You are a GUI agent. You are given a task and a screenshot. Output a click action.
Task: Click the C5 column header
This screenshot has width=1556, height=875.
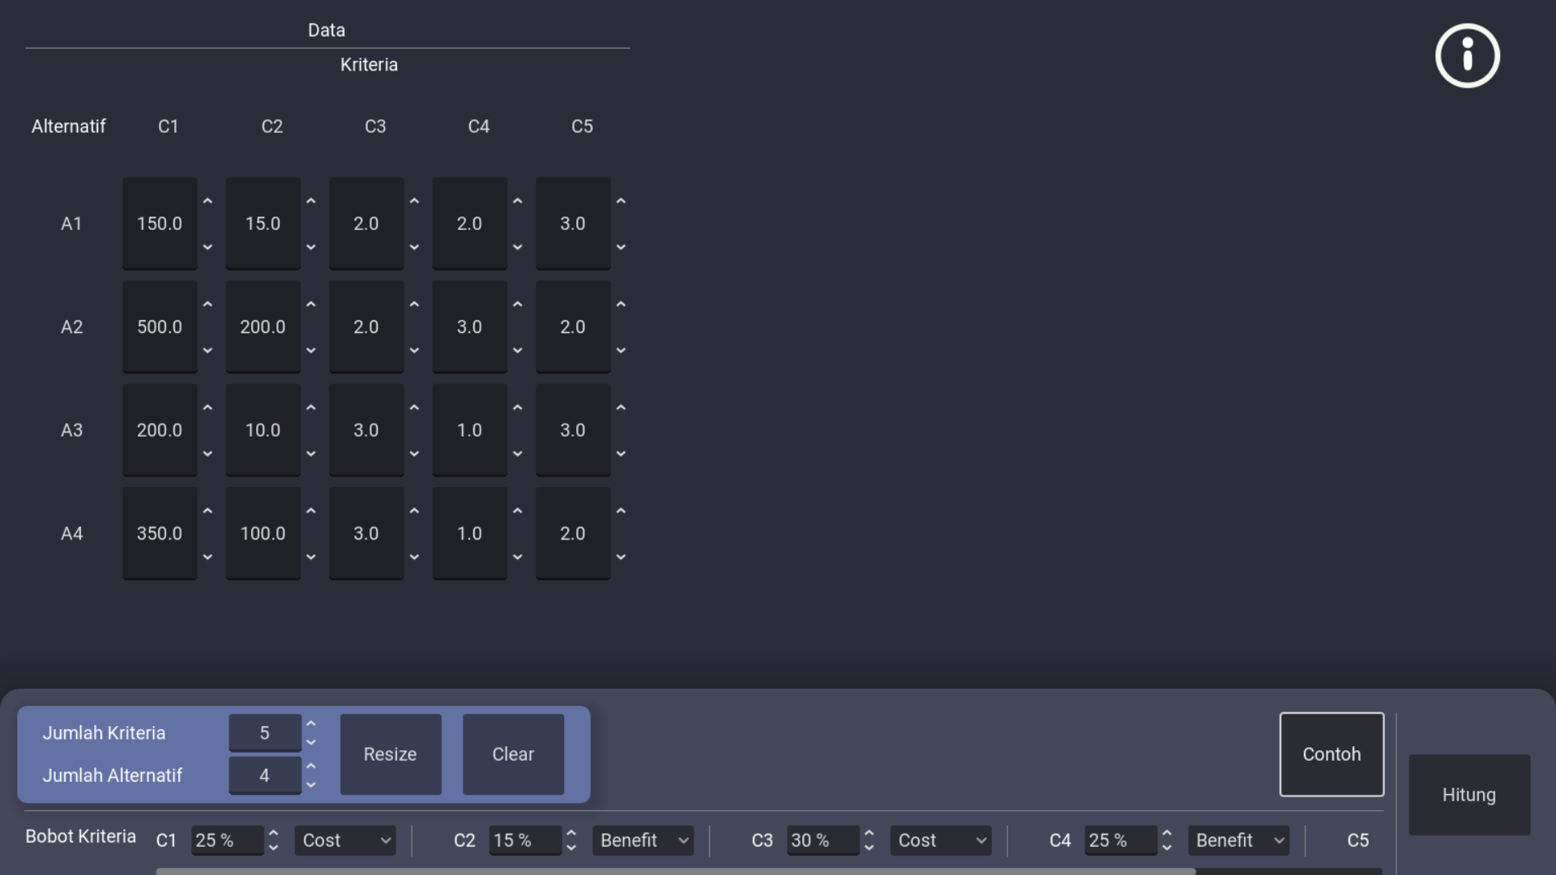582,126
